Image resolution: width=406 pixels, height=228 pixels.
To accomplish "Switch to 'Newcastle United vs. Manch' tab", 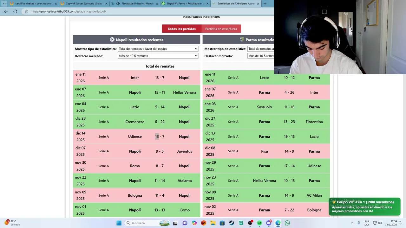I will (134, 3).
